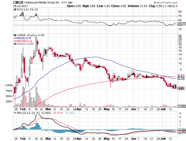The image size is (186, 141).
Task: Click the MACD(12,26,9) indicator label
Action: pos(24,114)
